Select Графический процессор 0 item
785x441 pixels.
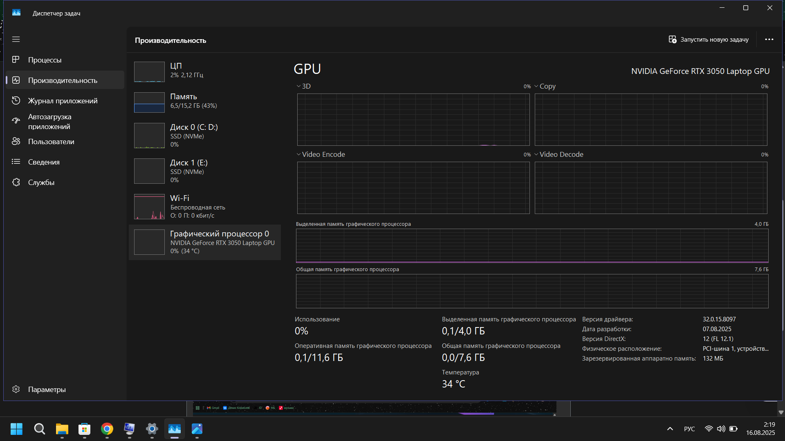205,242
